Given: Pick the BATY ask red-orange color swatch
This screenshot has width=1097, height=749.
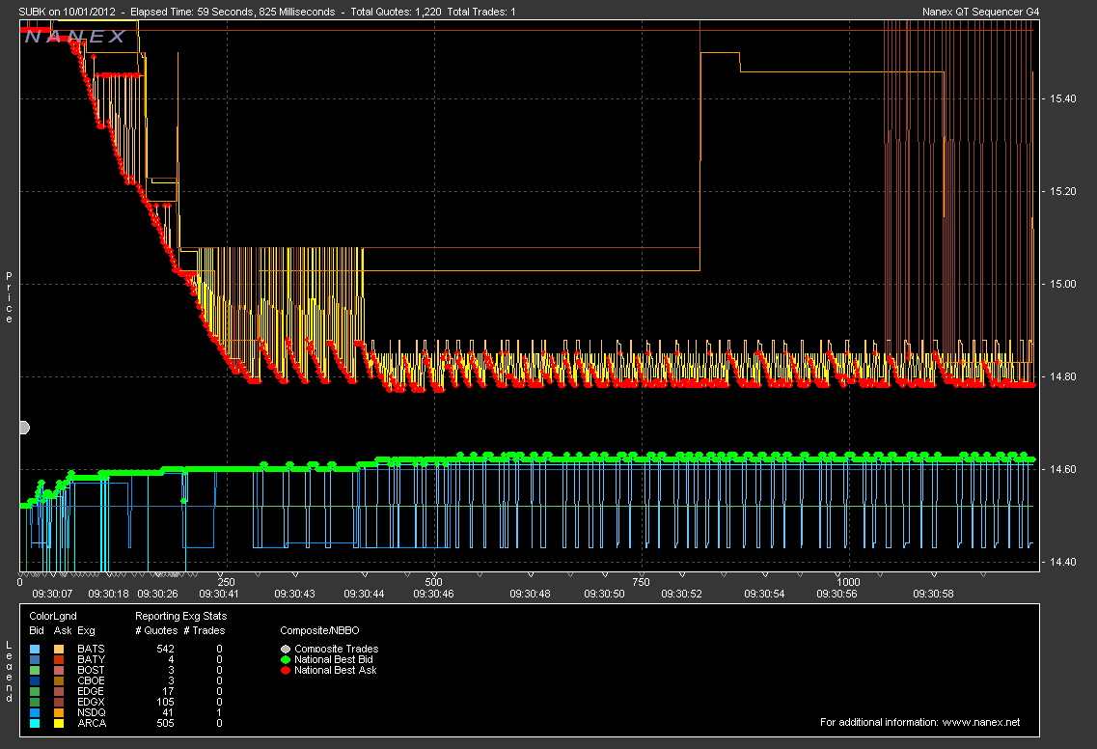Looking at the screenshot, I should tap(60, 660).
